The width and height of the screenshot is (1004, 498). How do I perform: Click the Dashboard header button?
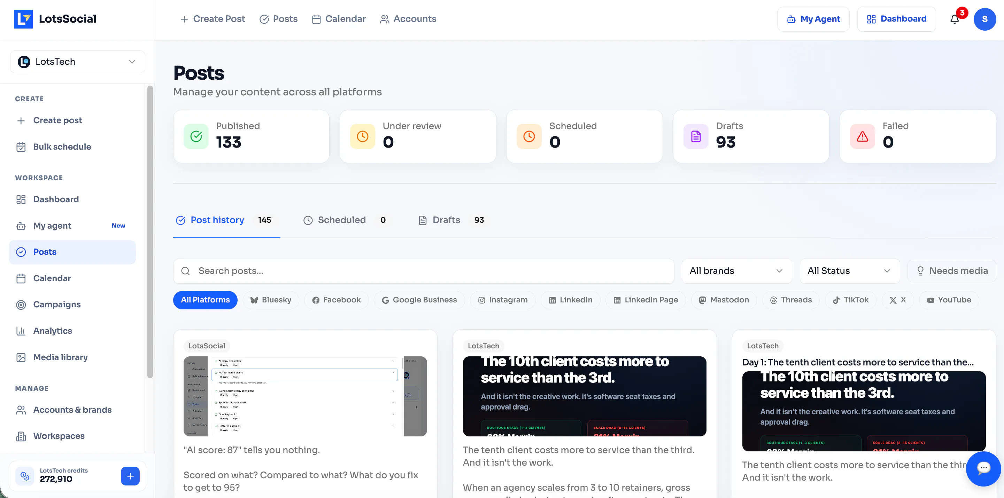896,19
